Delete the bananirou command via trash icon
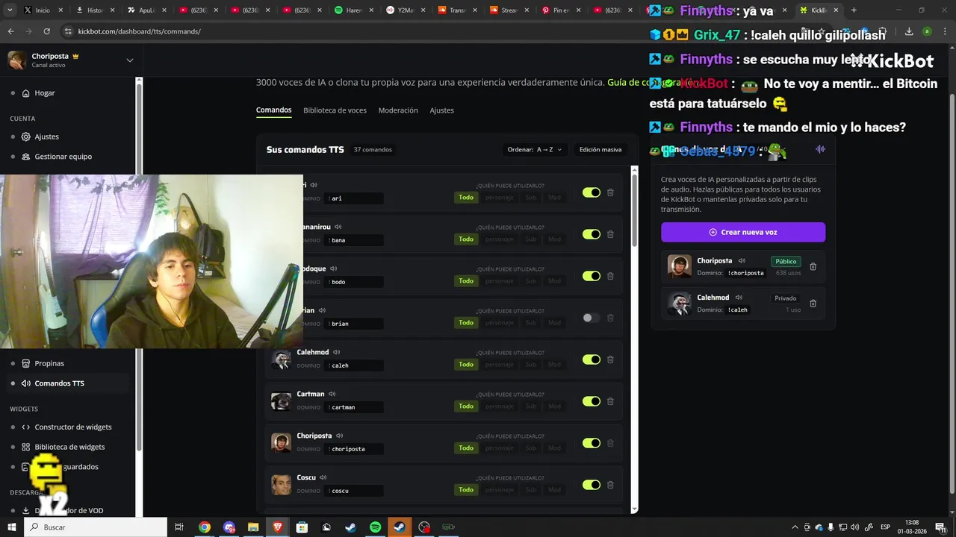 tap(610, 234)
